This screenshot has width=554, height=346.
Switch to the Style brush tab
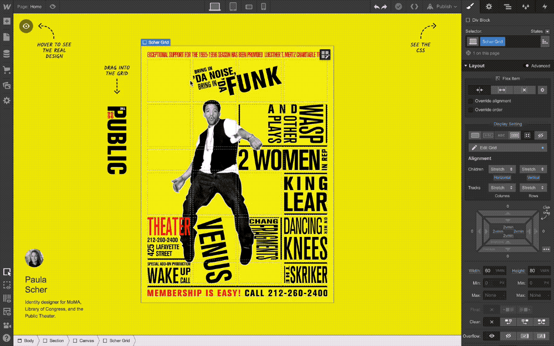tap(470, 7)
